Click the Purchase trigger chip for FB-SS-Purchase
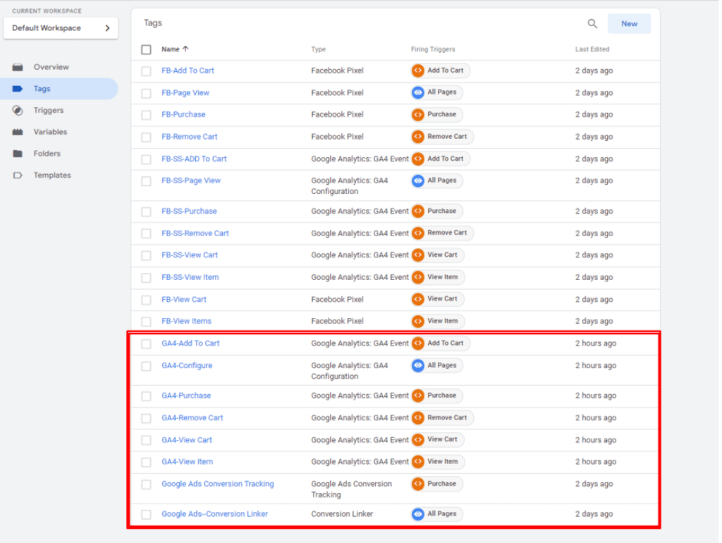Image resolution: width=722 pixels, height=543 pixels. [437, 211]
